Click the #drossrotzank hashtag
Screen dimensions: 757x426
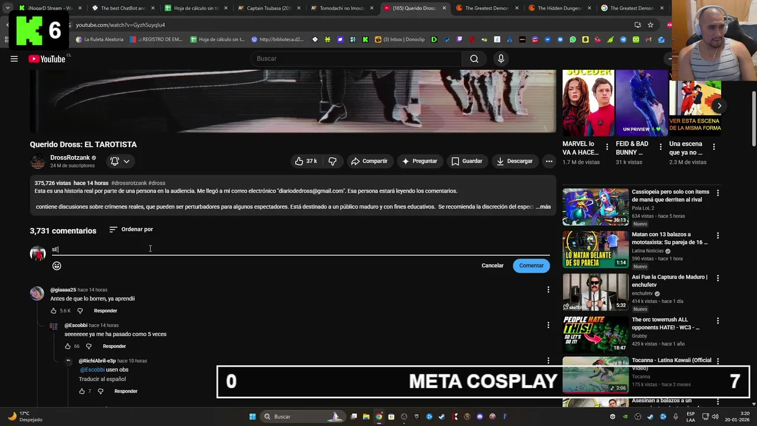(x=128, y=183)
